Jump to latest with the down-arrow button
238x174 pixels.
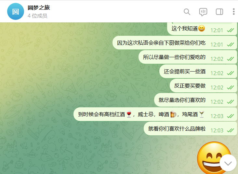228,163
